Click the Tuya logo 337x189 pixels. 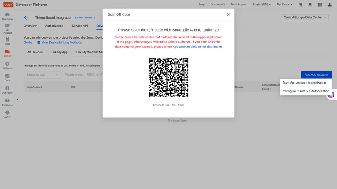point(8,5)
